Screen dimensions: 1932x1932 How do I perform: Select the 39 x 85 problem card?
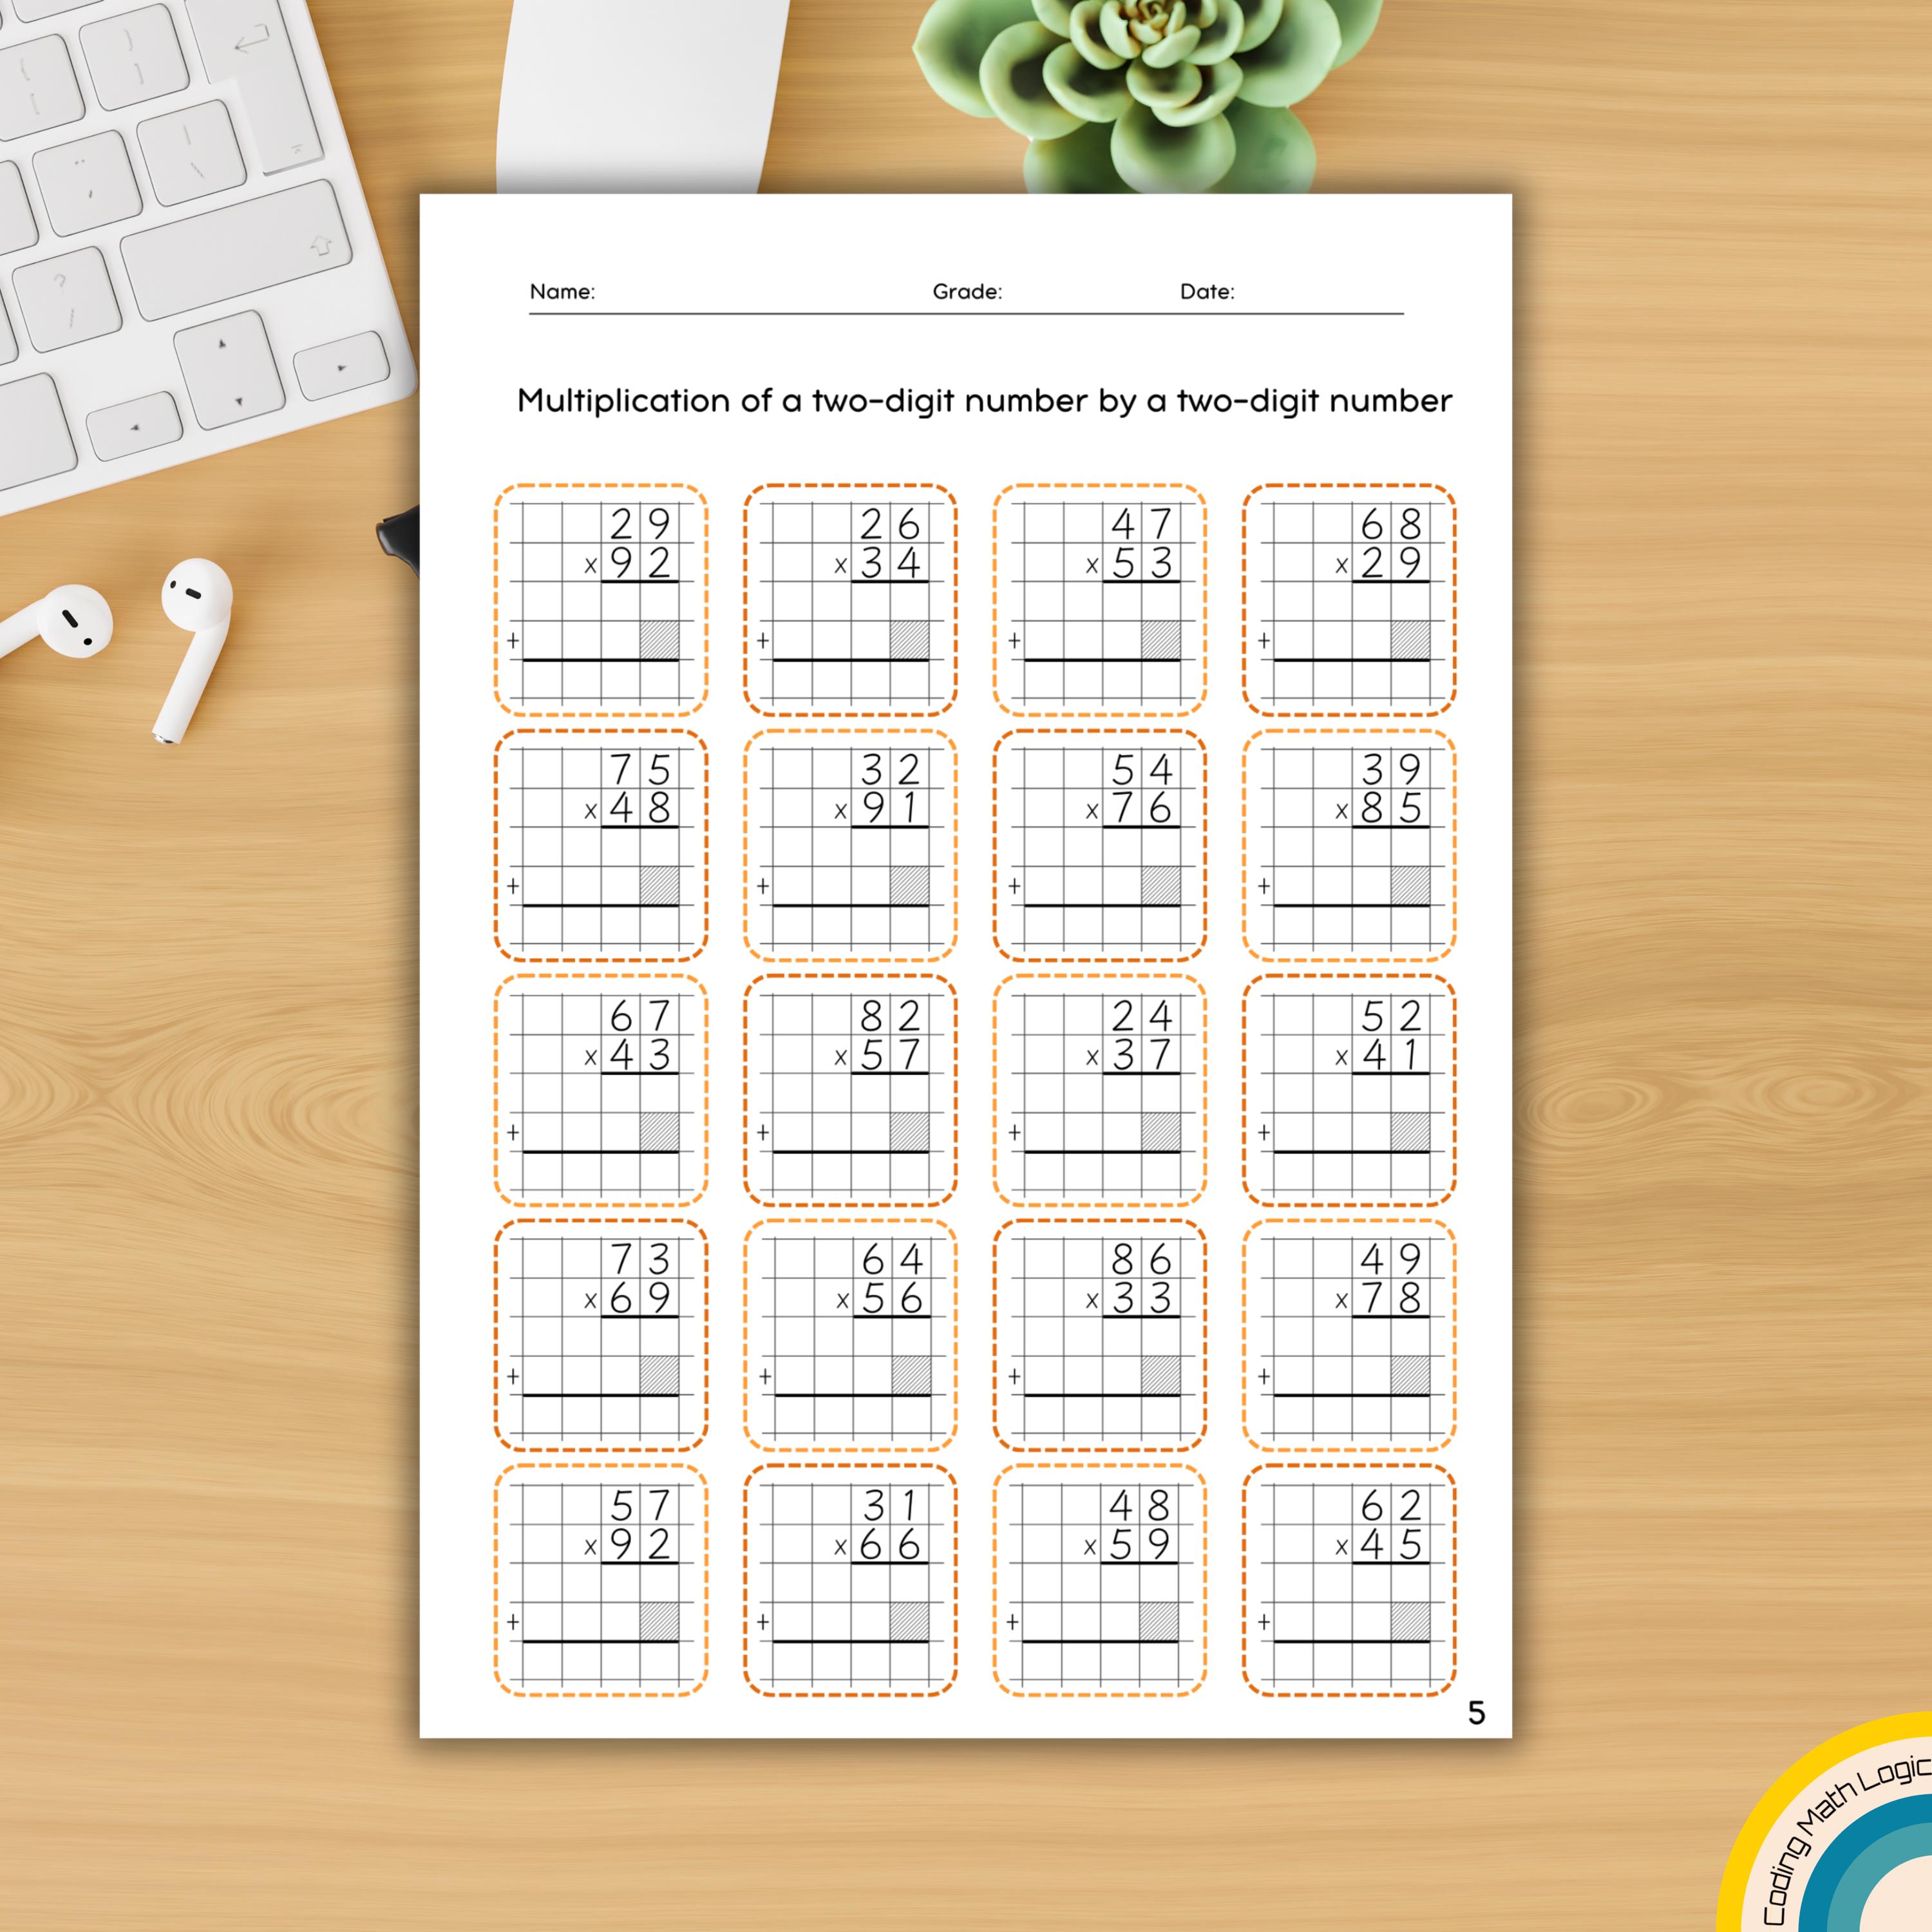point(1349,845)
